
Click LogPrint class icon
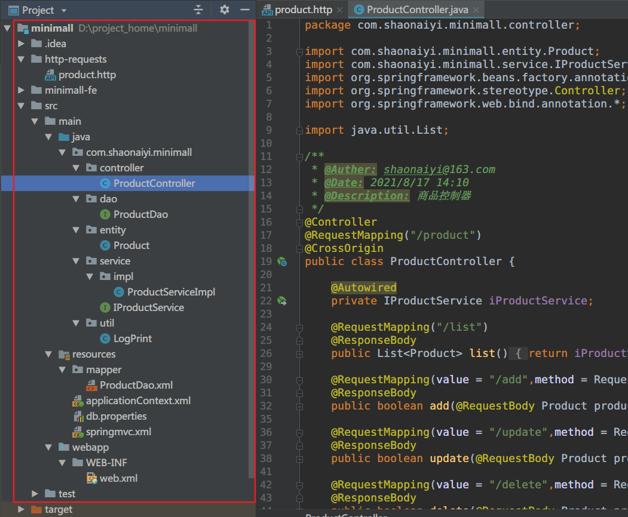(105, 338)
